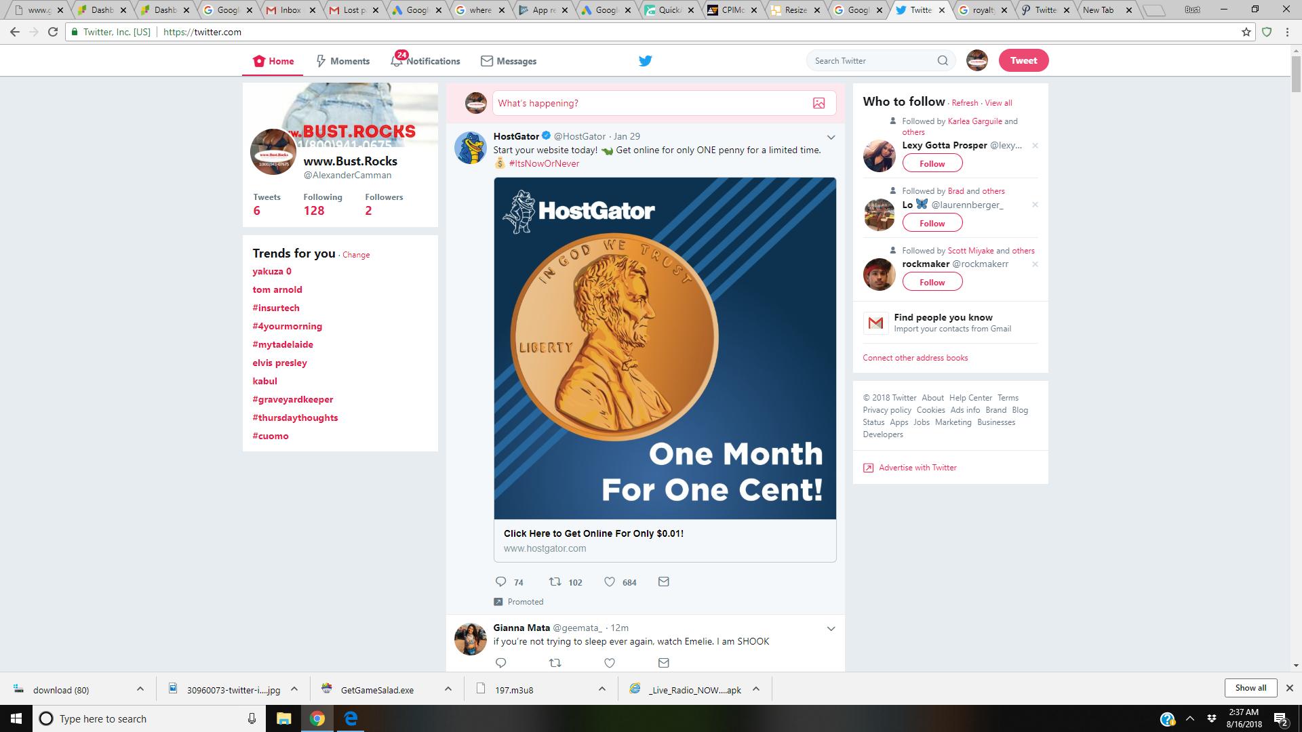The image size is (1302, 732).
Task: Open dropdown chevron on Gianna Mata's tweet
Action: (x=831, y=629)
